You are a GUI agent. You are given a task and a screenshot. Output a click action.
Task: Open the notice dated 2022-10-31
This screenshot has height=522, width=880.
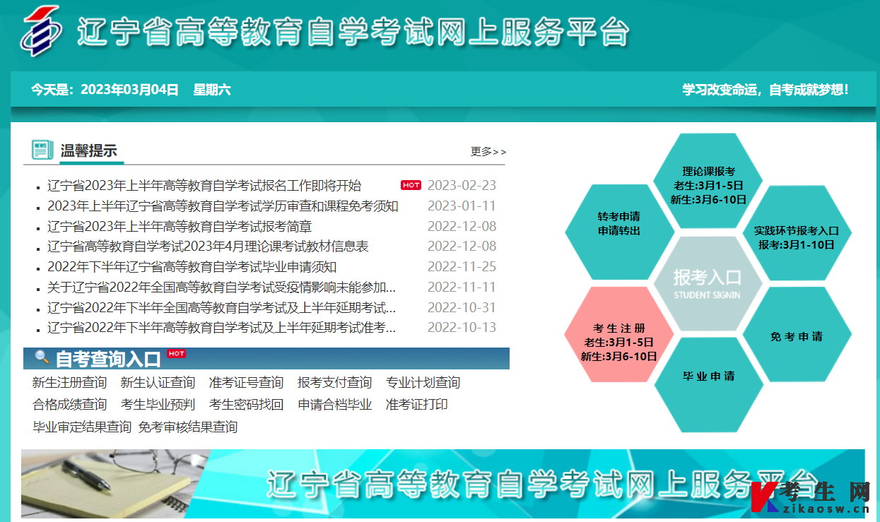[221, 308]
